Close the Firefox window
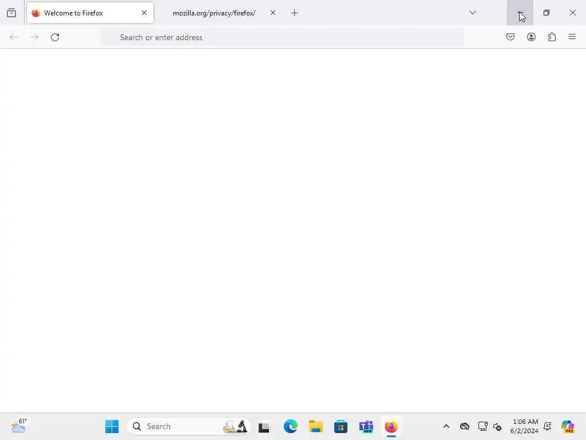The width and height of the screenshot is (586, 440). [x=572, y=13]
